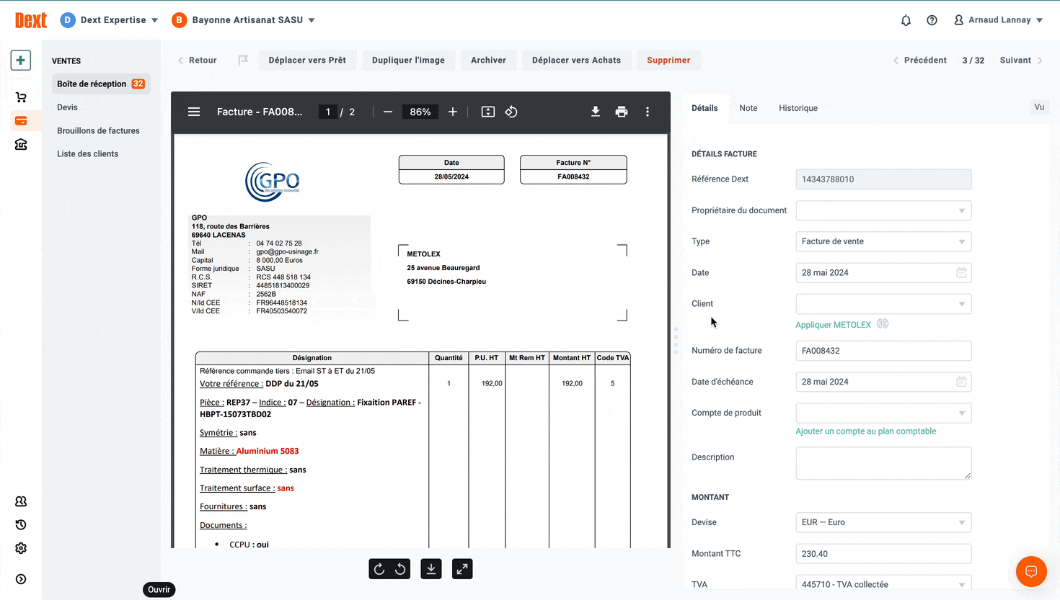Image resolution: width=1060 pixels, height=600 pixels.
Task: Expand Dext Expertise account dropdown
Action: pos(154,20)
